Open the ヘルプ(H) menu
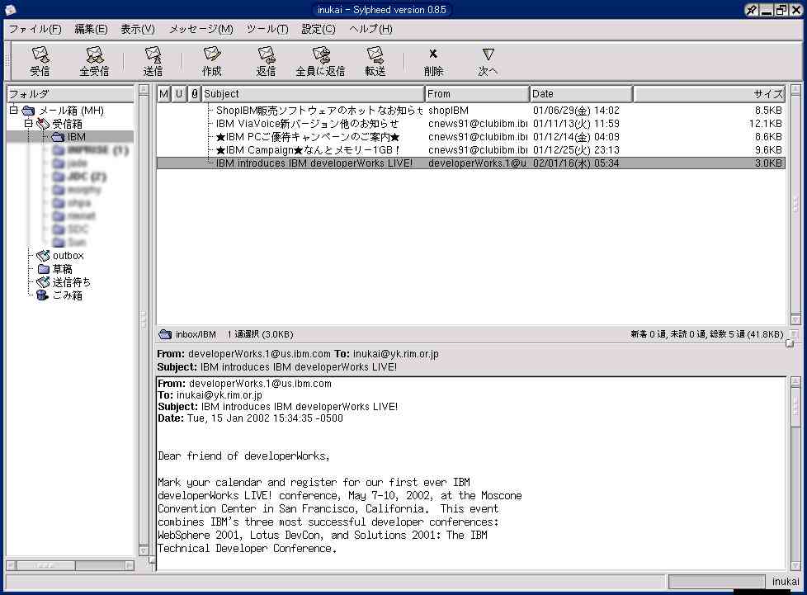 370,30
